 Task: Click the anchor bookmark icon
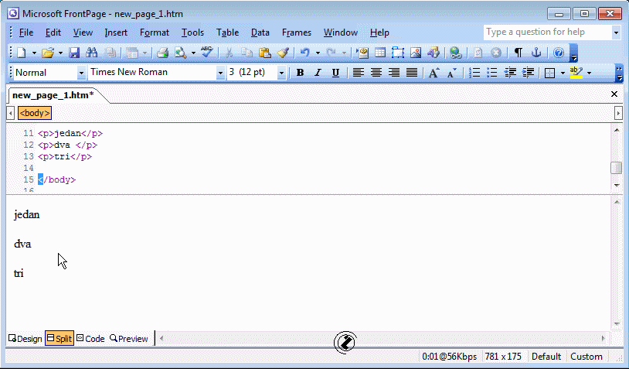point(535,53)
